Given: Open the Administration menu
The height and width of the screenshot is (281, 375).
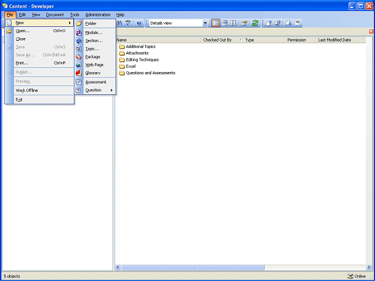Looking at the screenshot, I should pyautogui.click(x=98, y=15).
